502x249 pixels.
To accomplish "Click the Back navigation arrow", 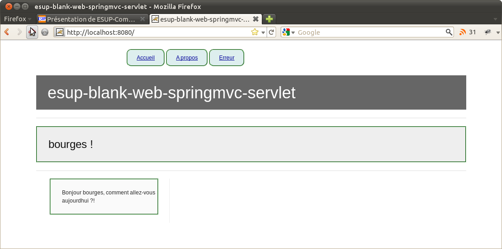I will (7, 32).
